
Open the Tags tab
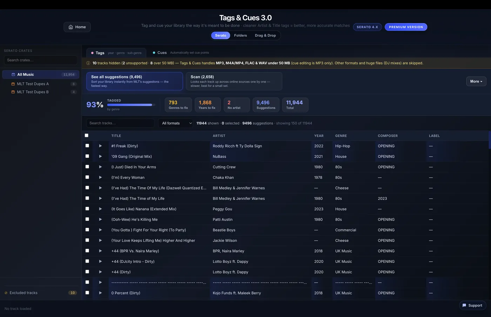point(116,53)
